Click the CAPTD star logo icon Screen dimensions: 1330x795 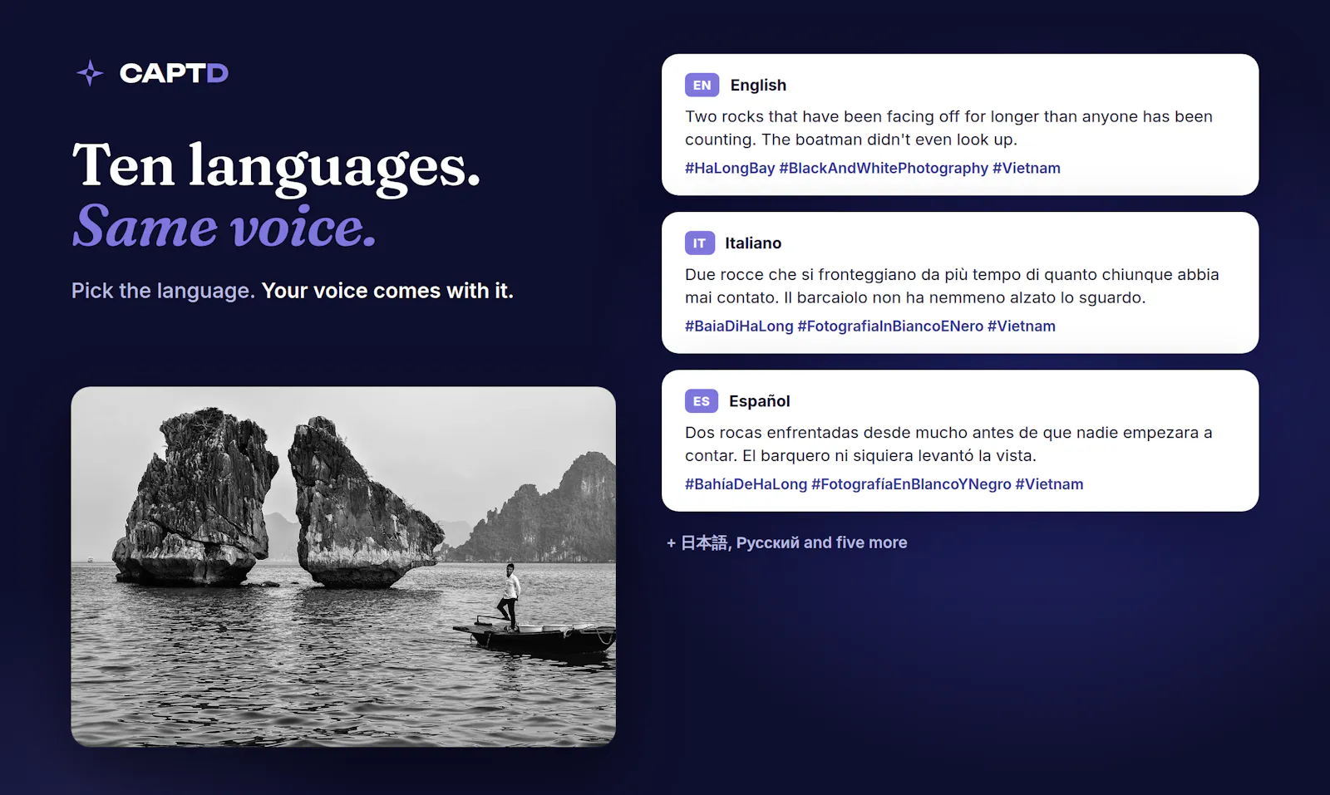tap(90, 73)
